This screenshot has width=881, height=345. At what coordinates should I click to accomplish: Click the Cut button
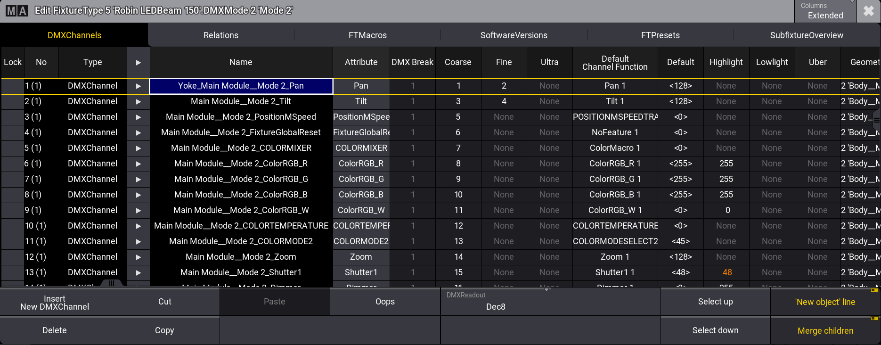tap(164, 302)
